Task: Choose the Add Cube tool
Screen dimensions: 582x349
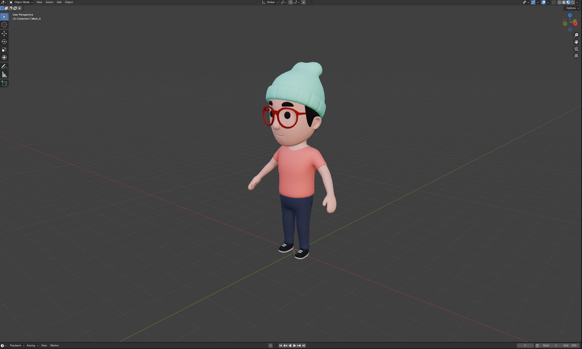Action: click(x=4, y=84)
